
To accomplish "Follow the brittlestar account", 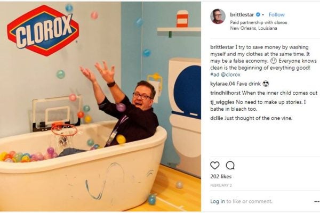I will 276,15.
